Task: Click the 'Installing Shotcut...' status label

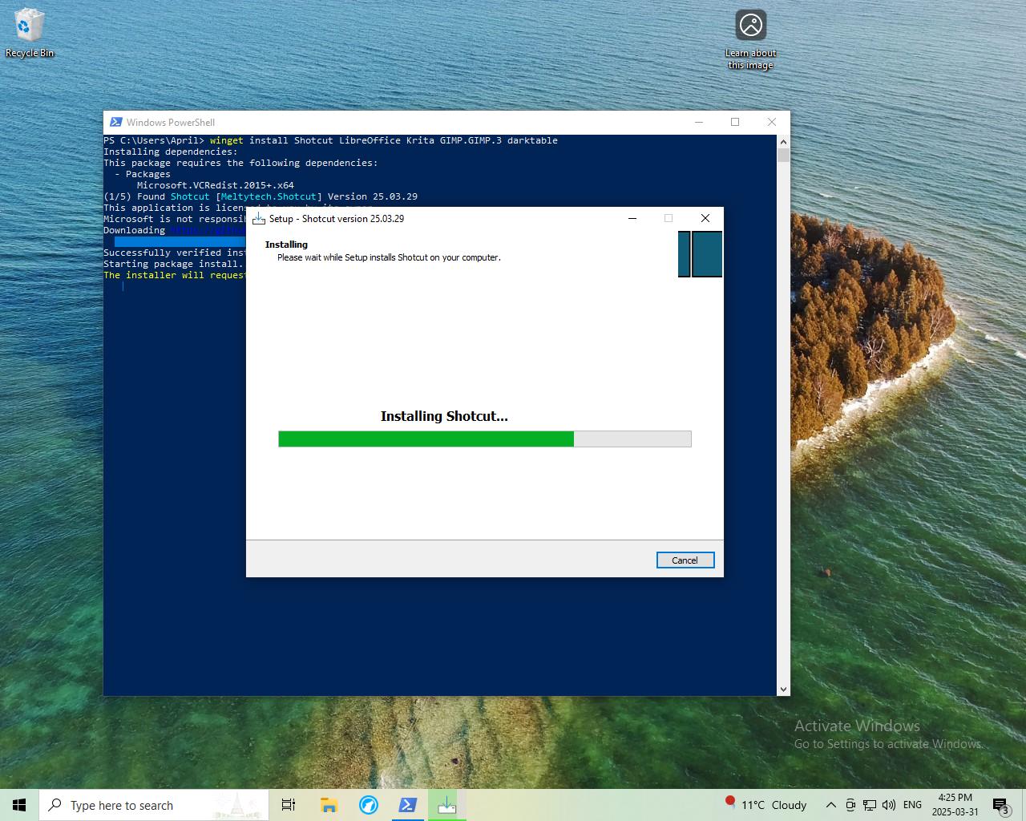Action: (444, 416)
